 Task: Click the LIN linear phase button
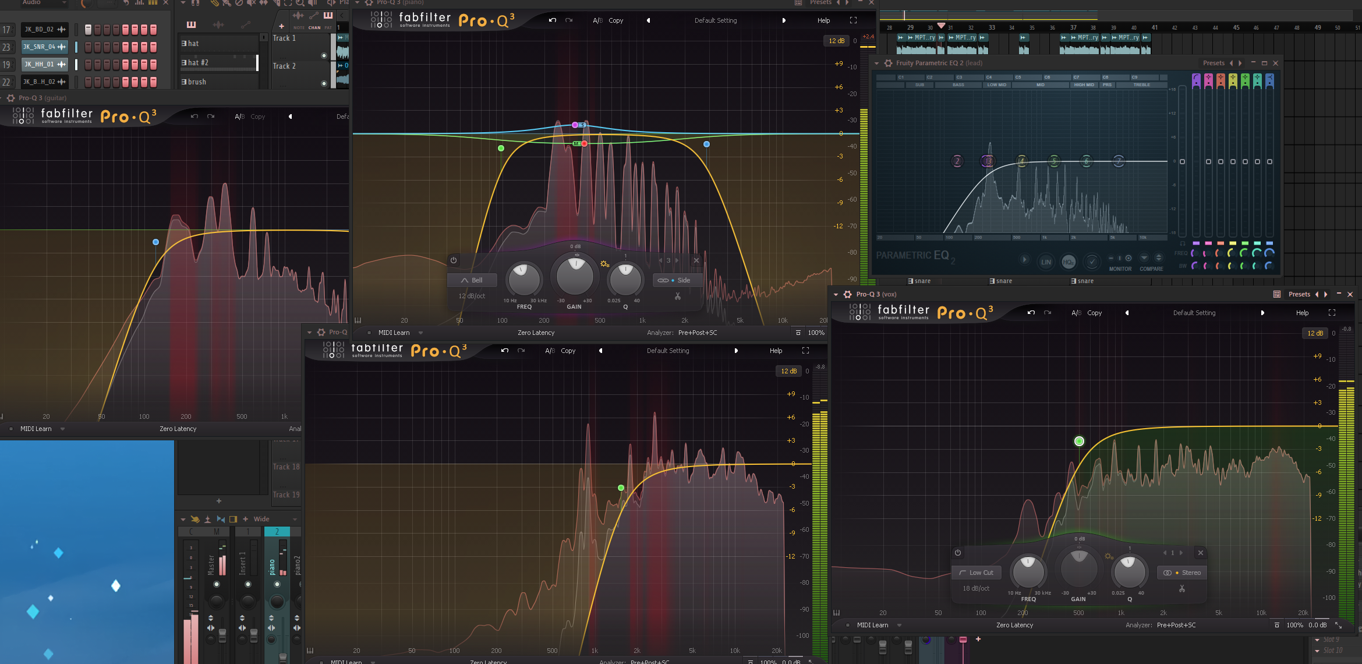point(1046,262)
